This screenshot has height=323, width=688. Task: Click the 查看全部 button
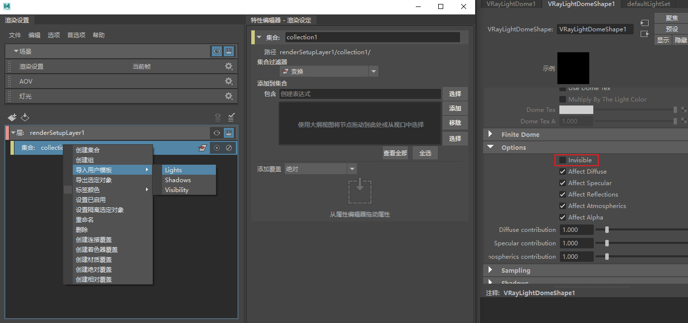[x=395, y=153]
